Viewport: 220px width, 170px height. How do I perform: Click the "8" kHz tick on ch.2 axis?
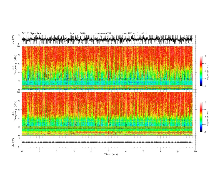point(19,101)
